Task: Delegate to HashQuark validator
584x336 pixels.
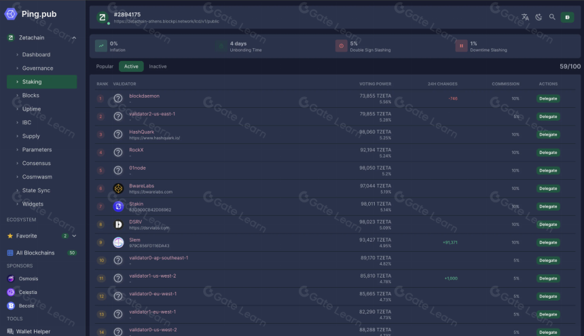Action: tap(548, 134)
